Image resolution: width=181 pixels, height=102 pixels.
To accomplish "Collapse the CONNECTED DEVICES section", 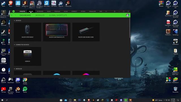I will click(14, 45).
